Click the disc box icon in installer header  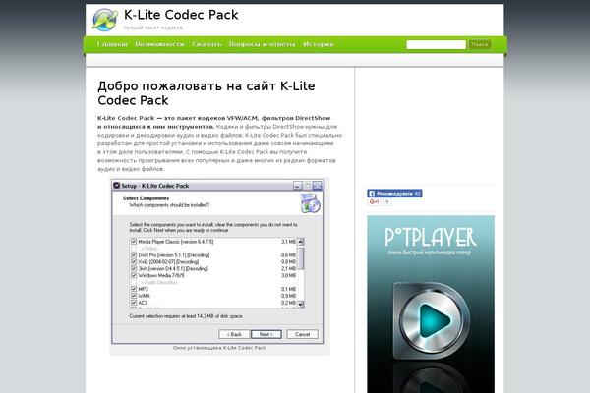tap(310, 203)
